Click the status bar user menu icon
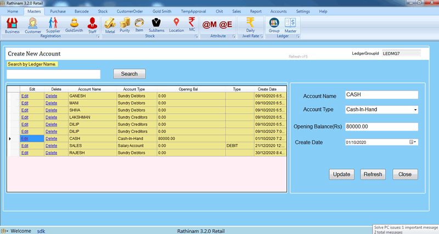The image size is (439, 234). click(4, 231)
